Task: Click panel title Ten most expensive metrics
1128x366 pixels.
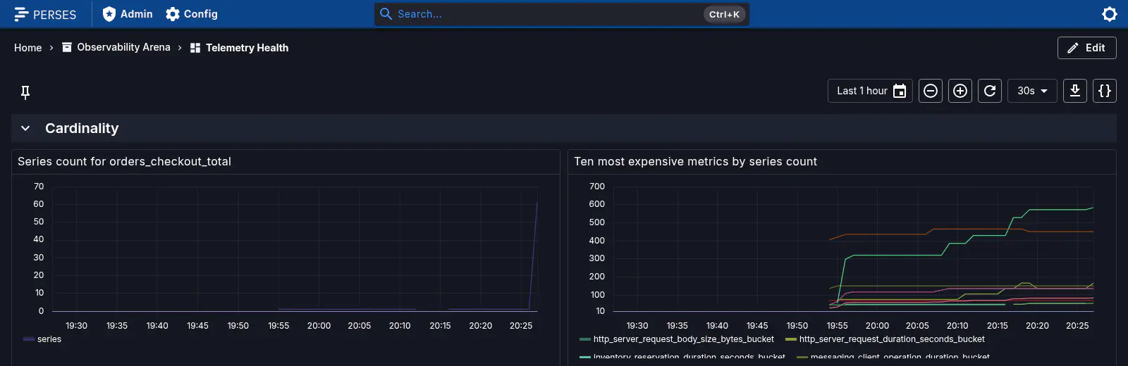Action: (x=695, y=161)
